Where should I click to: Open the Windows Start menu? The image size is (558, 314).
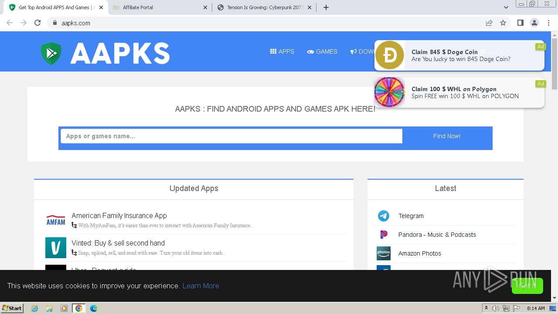pyautogui.click(x=12, y=308)
